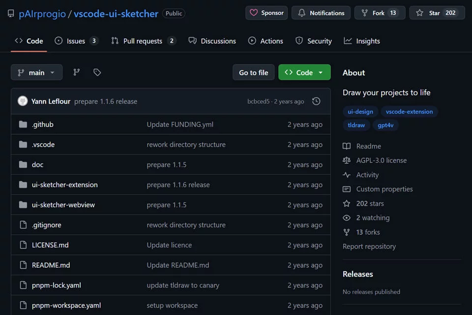Screen dimensions: 472x315
Task: Click the Custom properties icon
Action: click(347, 189)
